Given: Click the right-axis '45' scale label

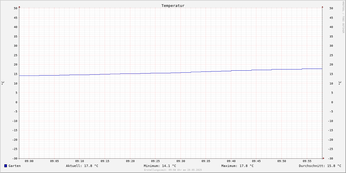Looking at the screenshot, I should tap(331, 18).
